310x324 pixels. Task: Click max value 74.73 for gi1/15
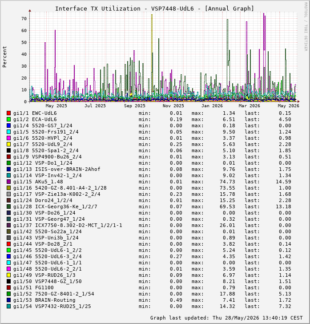[227, 182]
